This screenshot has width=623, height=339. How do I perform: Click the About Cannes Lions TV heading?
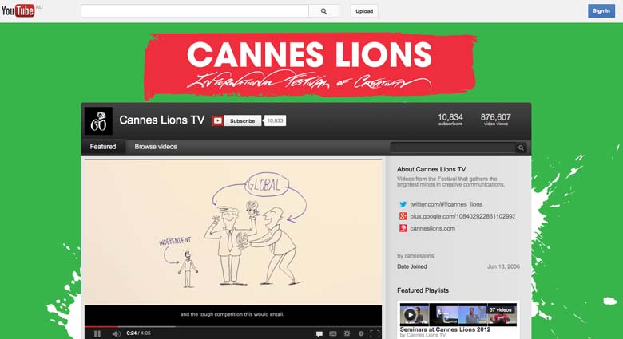(431, 169)
